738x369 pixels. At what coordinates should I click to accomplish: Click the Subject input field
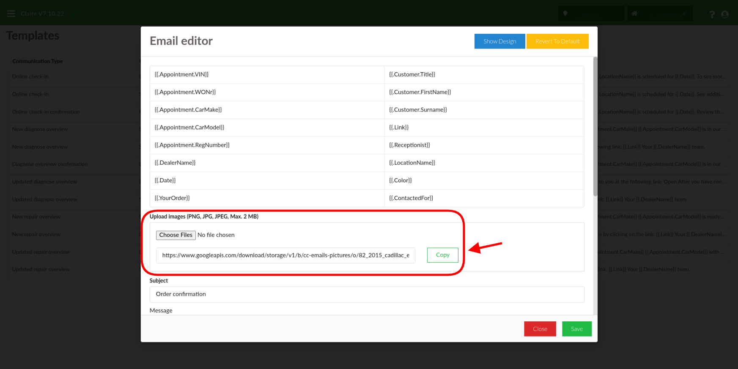(367, 294)
